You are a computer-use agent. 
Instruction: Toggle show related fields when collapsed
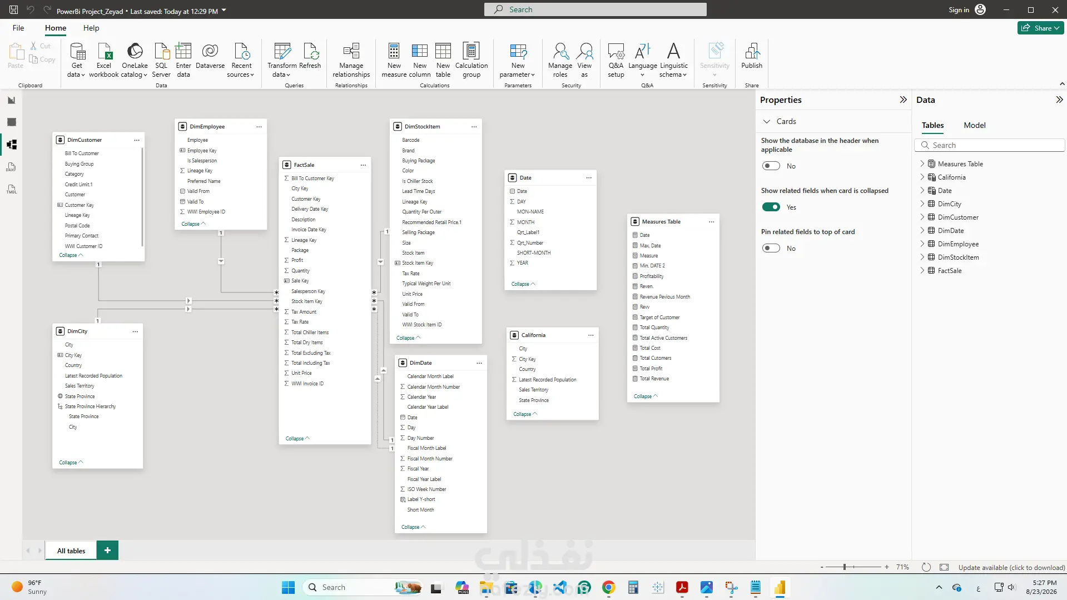pyautogui.click(x=771, y=207)
